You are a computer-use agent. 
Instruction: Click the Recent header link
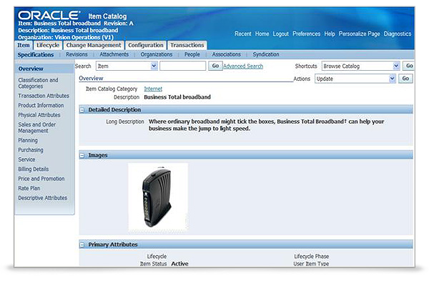243,34
